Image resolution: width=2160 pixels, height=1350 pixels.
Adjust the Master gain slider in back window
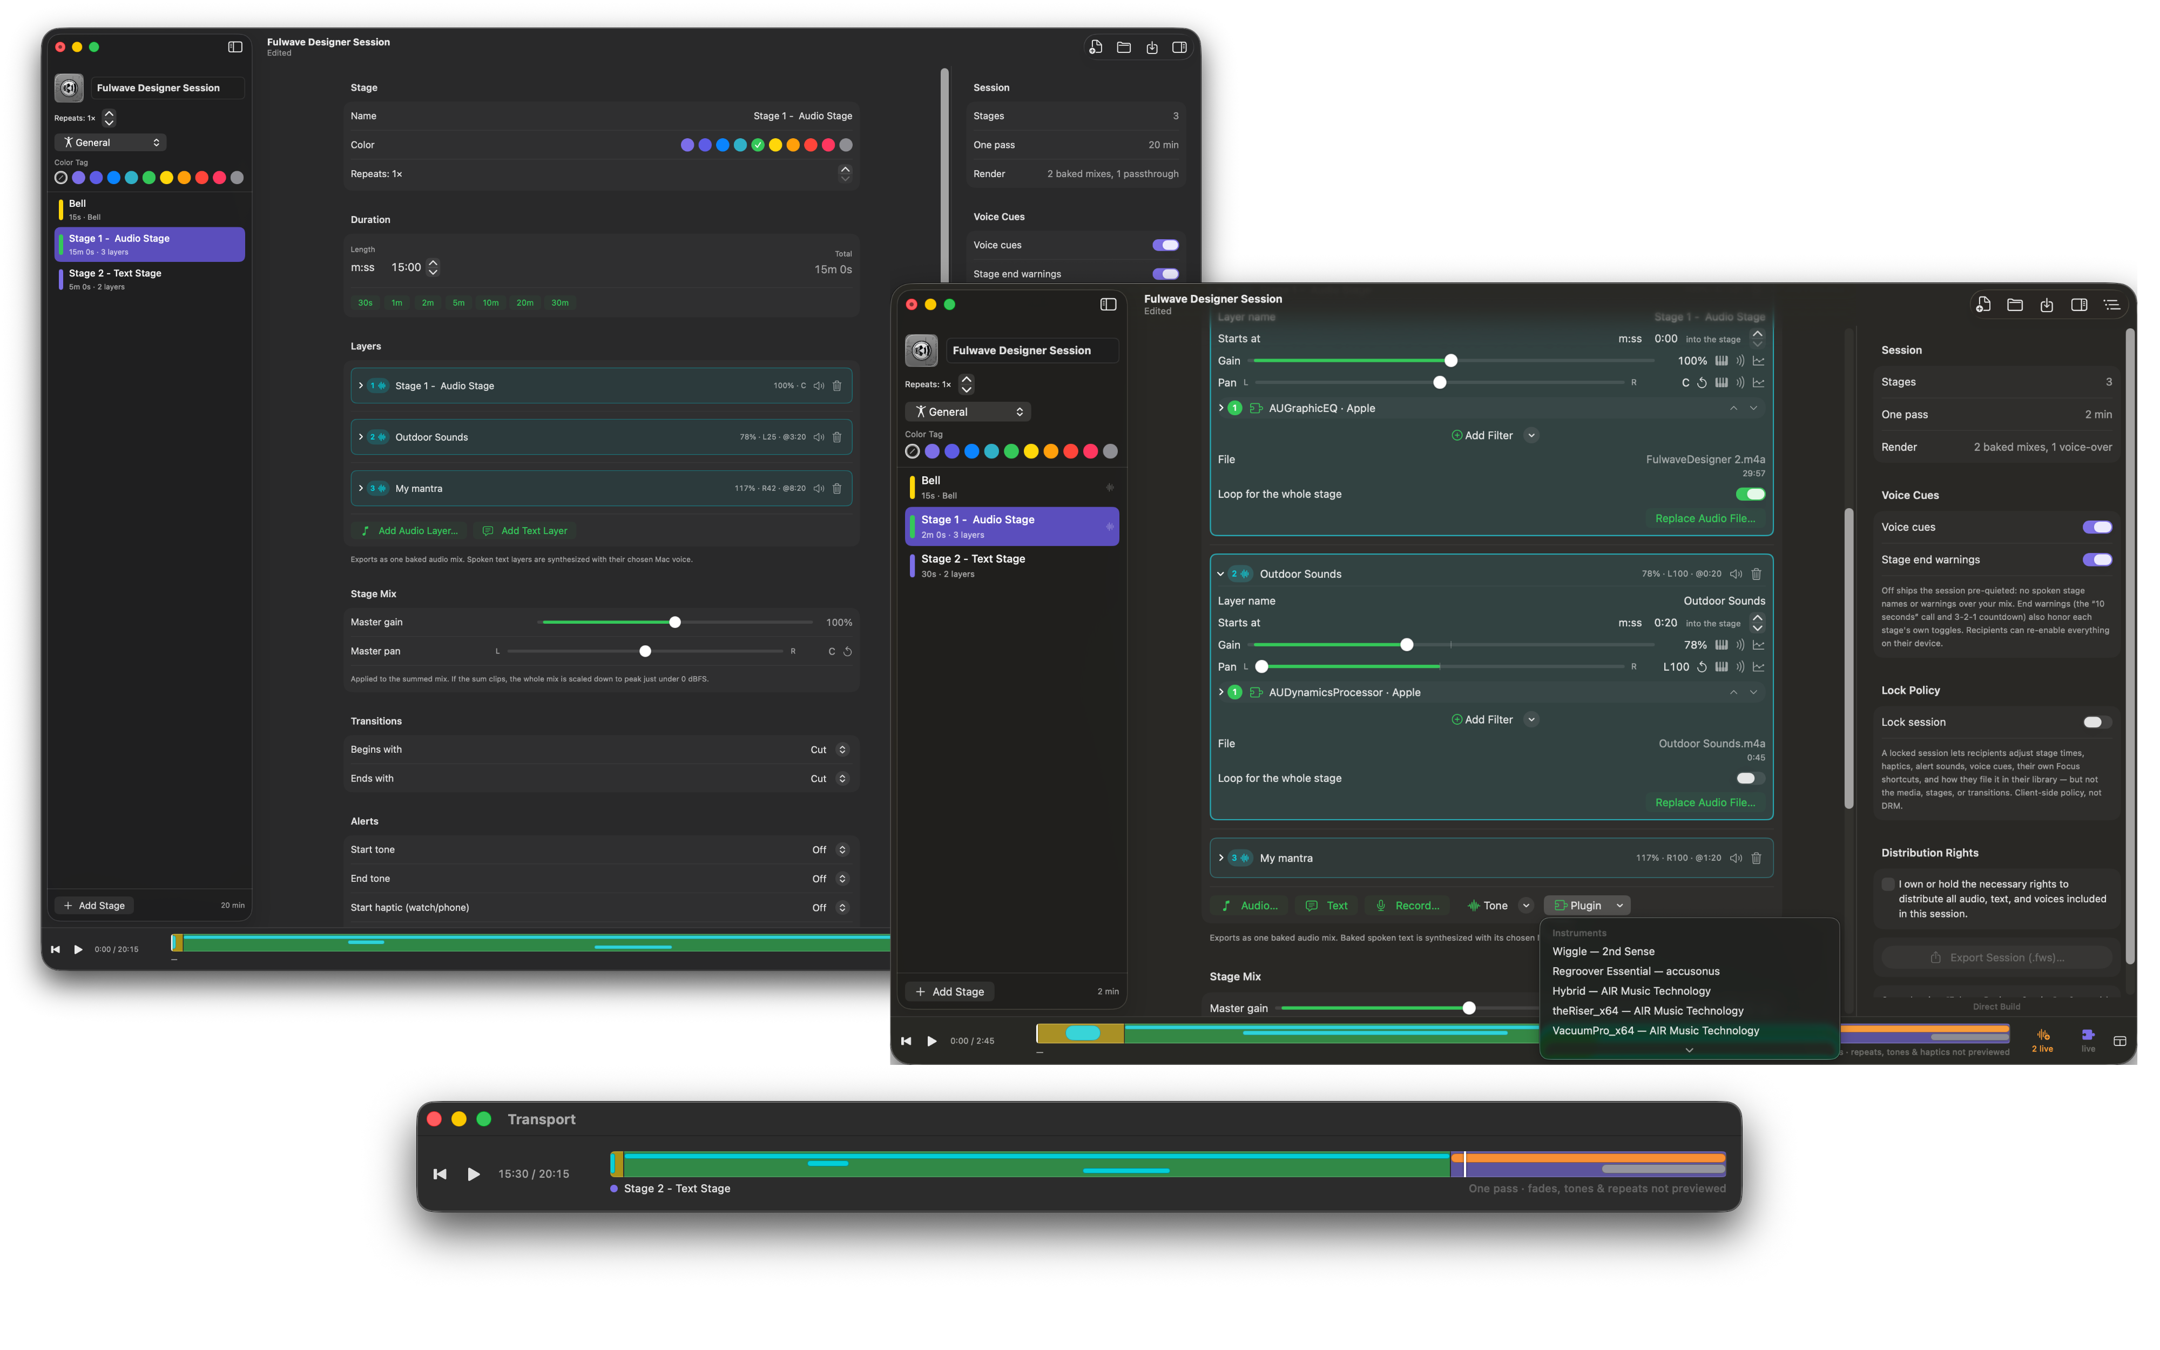click(677, 622)
